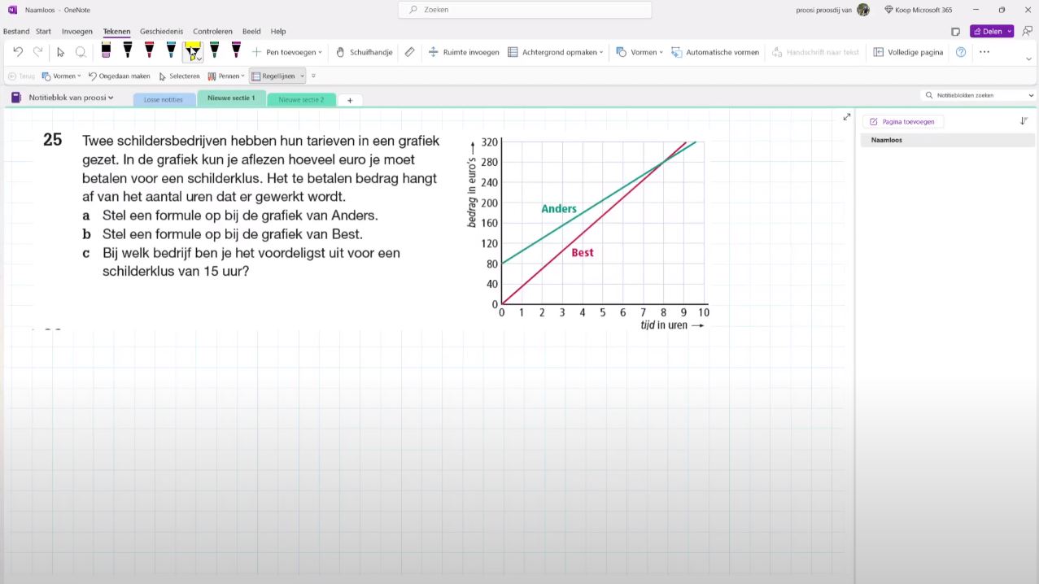Click the Redo arrow in the ribbon
1039x584 pixels.
(37, 52)
